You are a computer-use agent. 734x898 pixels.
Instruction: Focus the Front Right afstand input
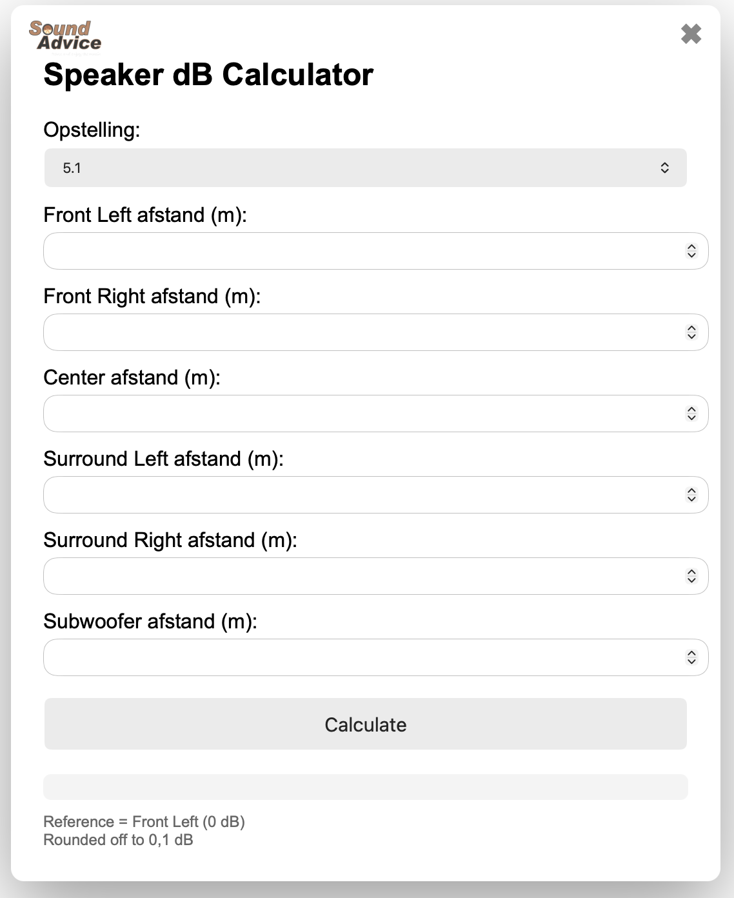(361, 332)
